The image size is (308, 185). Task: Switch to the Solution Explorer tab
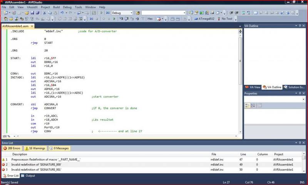point(294,87)
